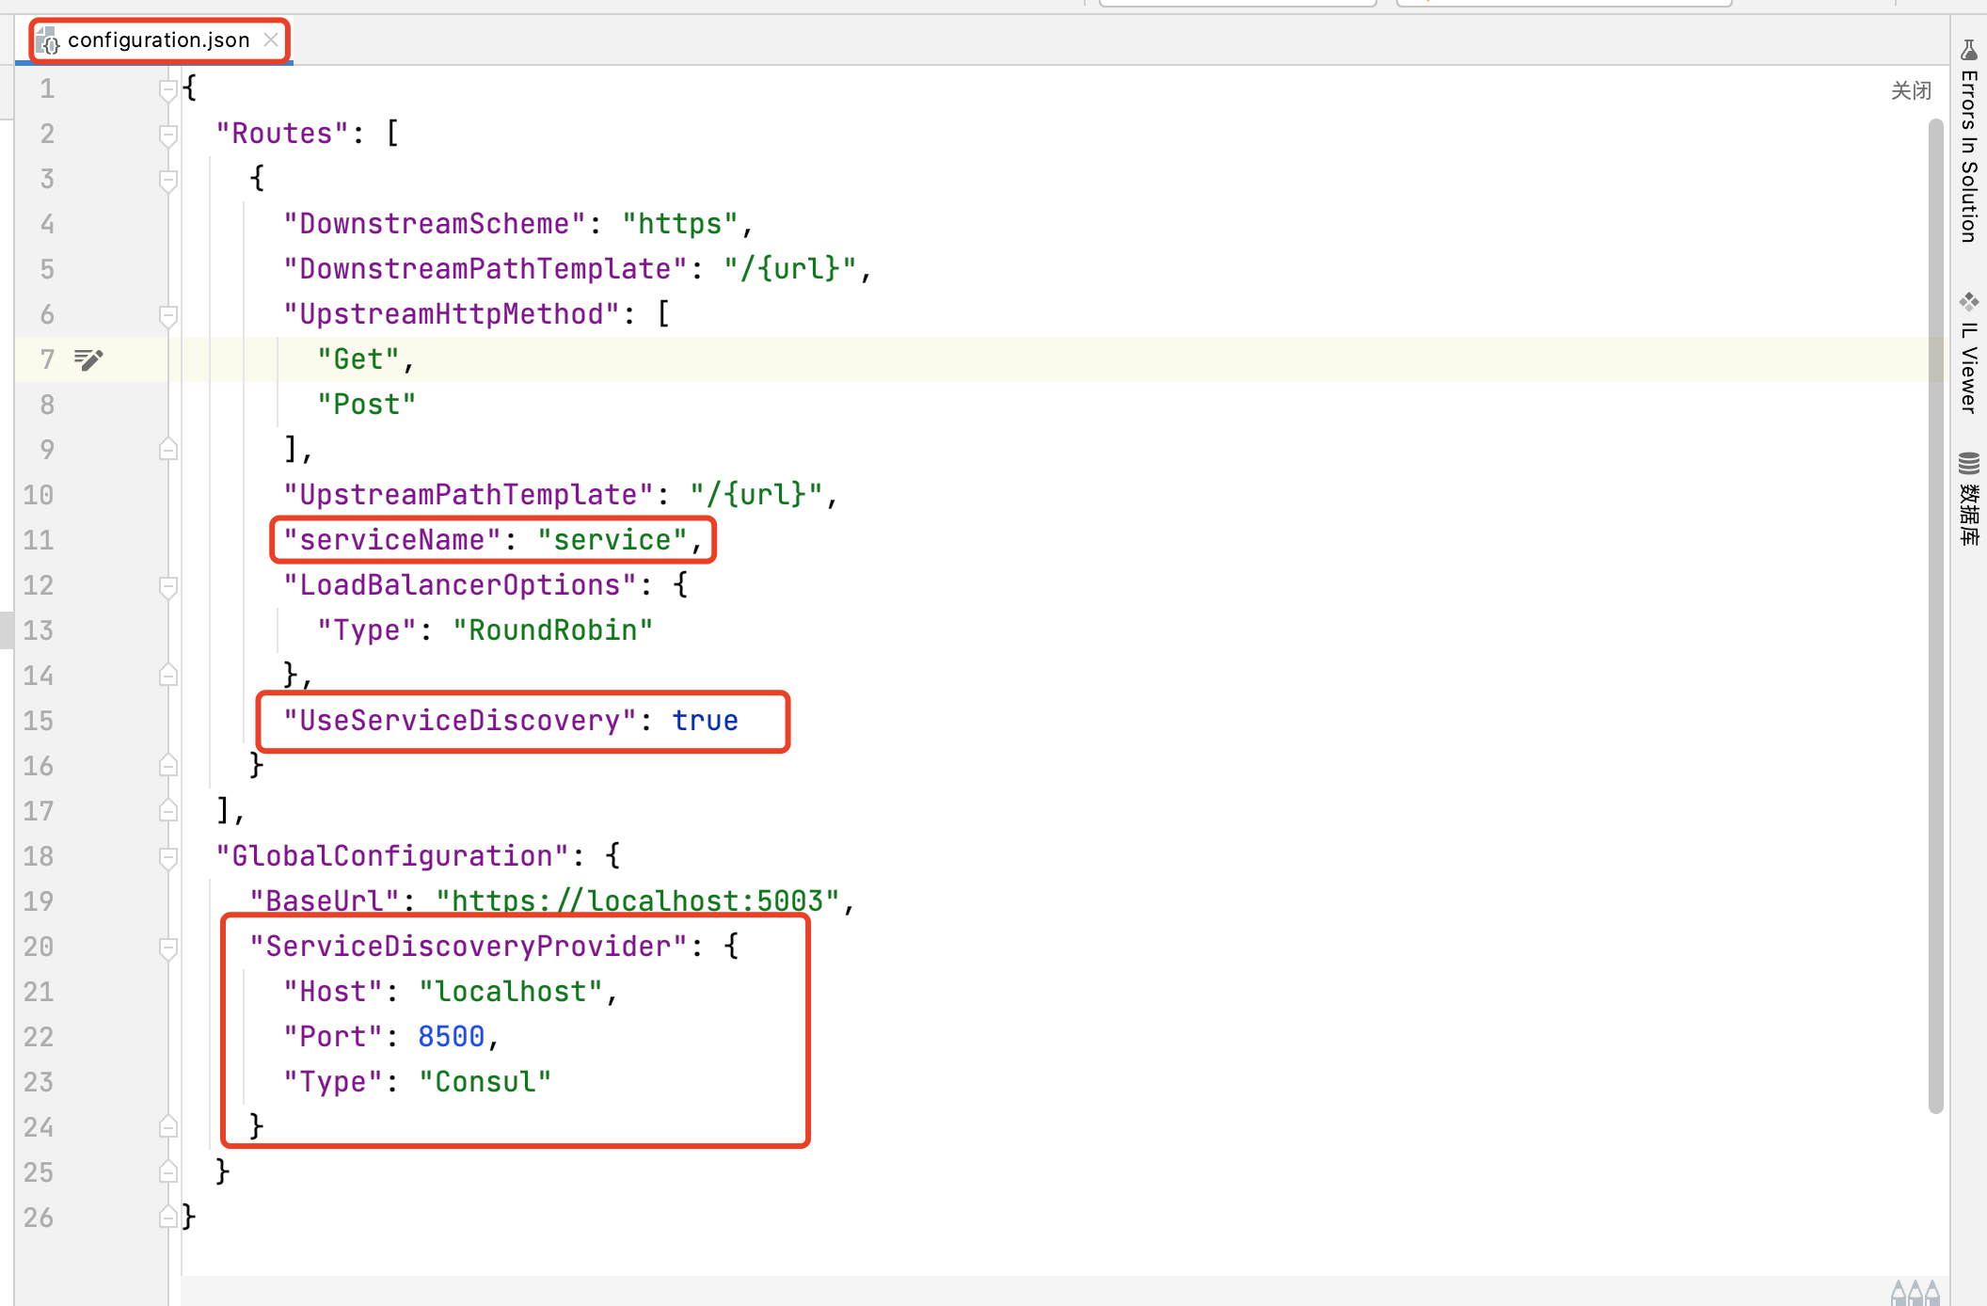Click the fold end marker on line 25
Screen dimensions: 1987x1306
(x=168, y=1171)
